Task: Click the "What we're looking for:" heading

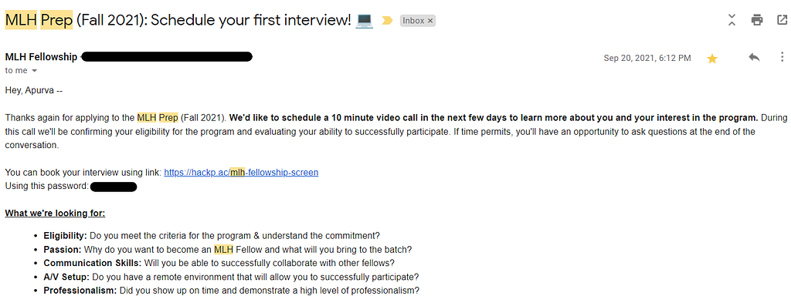Action: point(55,214)
